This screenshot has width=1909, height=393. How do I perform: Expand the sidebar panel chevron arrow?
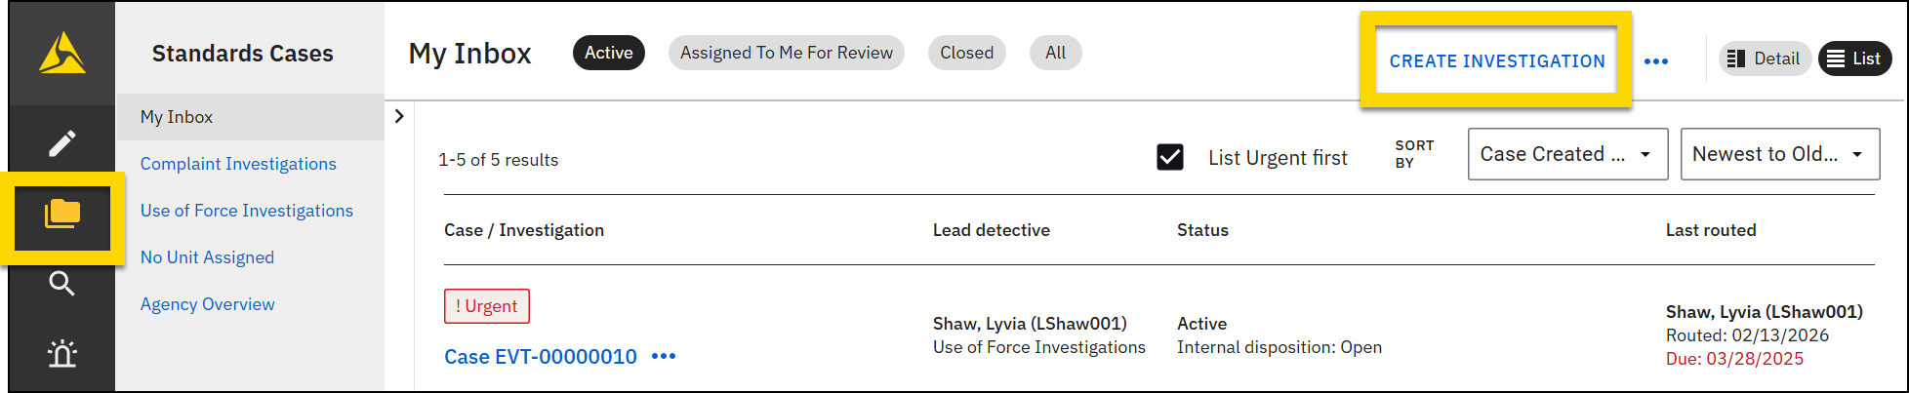399,116
